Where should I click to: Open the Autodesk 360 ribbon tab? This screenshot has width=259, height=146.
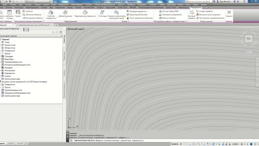(x=89, y=8)
